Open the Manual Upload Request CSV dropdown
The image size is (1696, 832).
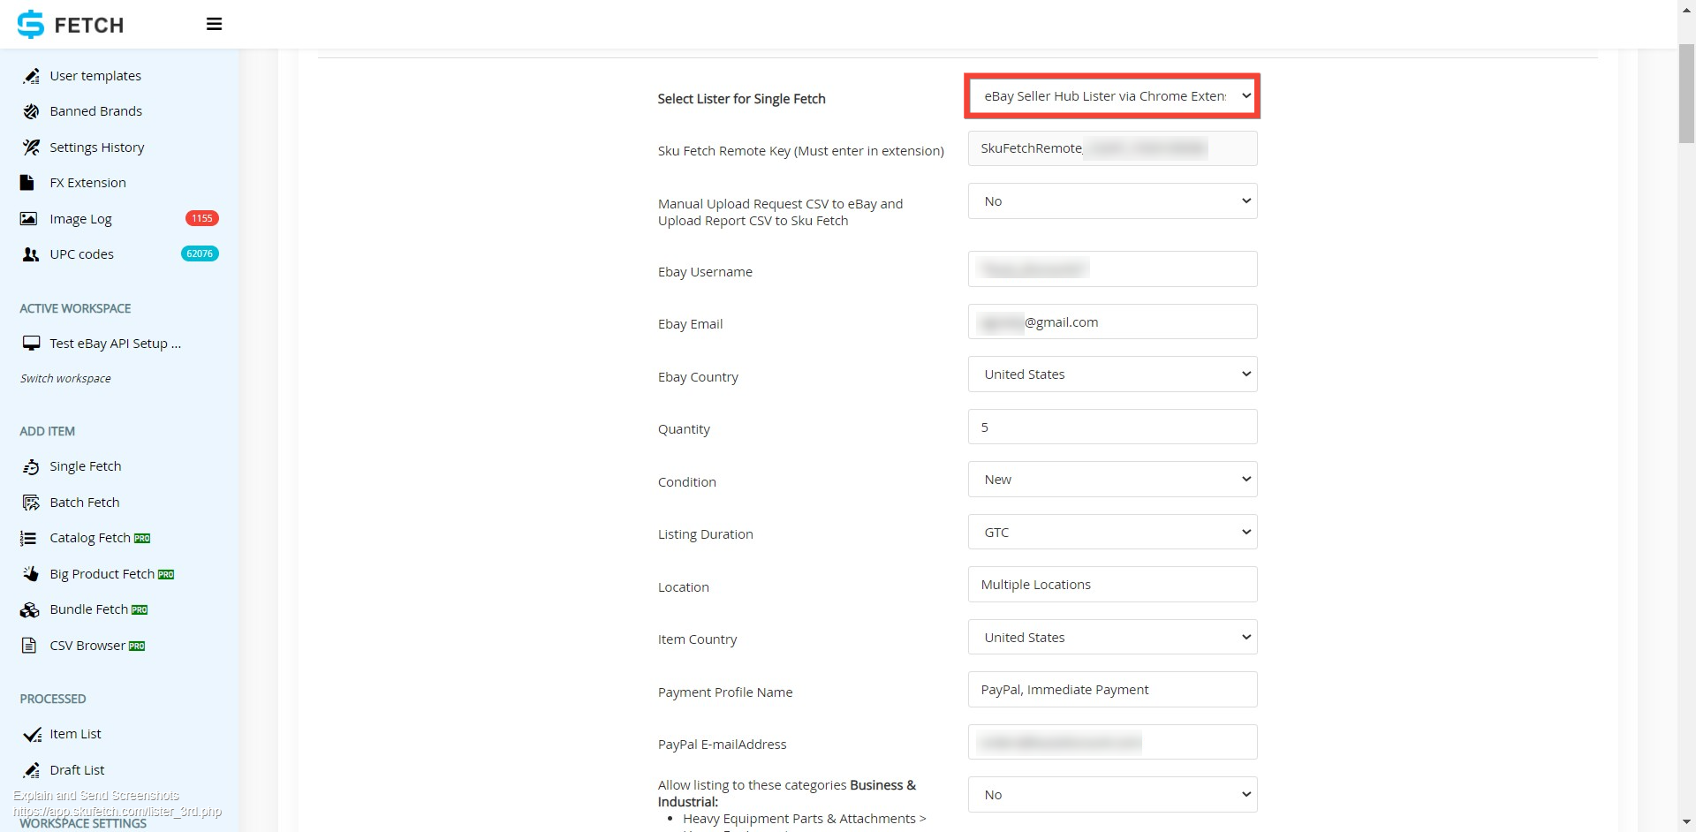pyautogui.click(x=1112, y=201)
